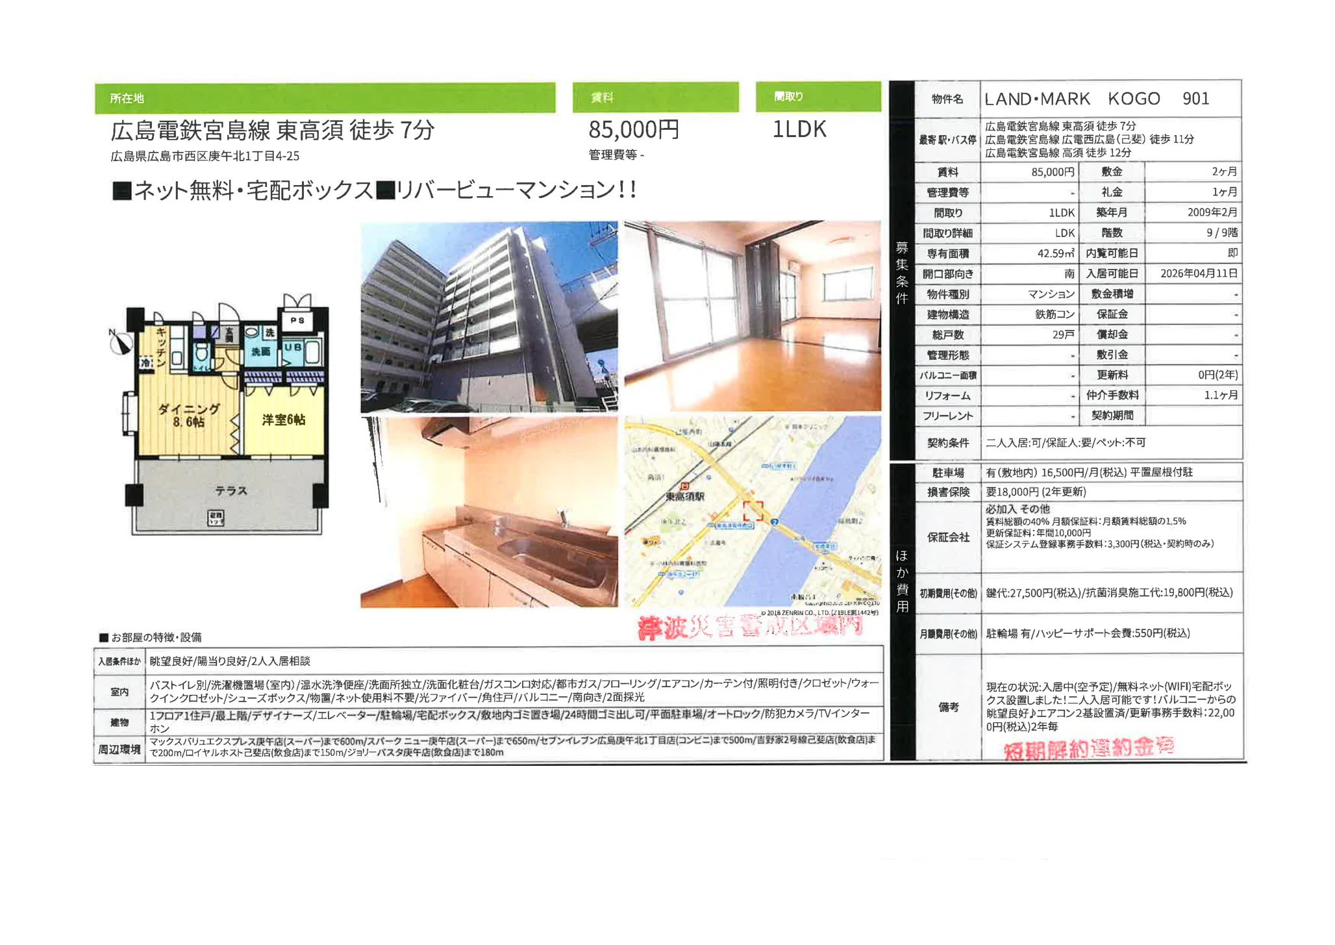Click the ダイニング 8.6帖 room label
The width and height of the screenshot is (1335, 945).
189,415
